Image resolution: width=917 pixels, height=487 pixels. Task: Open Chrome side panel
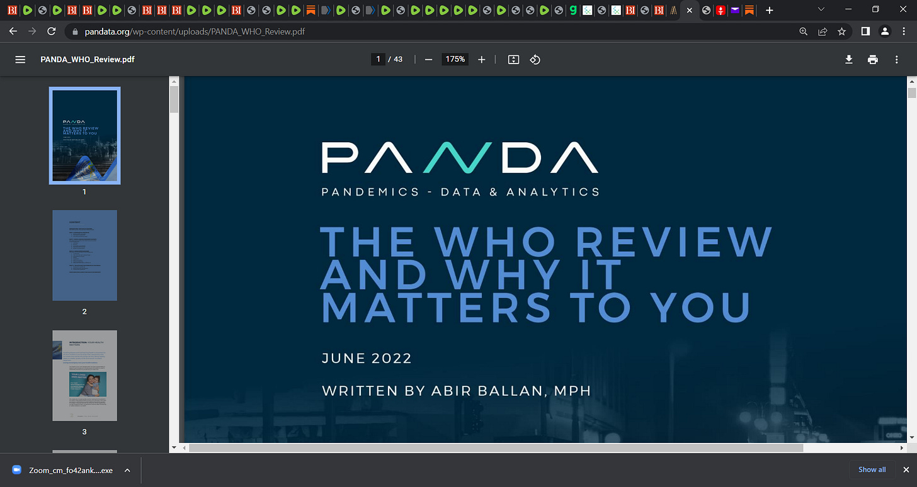pos(866,31)
